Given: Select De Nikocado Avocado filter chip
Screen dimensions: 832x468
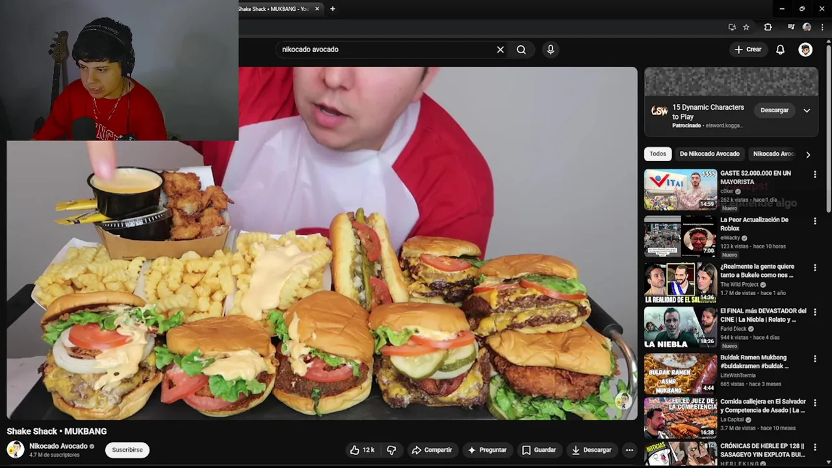Looking at the screenshot, I should pos(709,154).
